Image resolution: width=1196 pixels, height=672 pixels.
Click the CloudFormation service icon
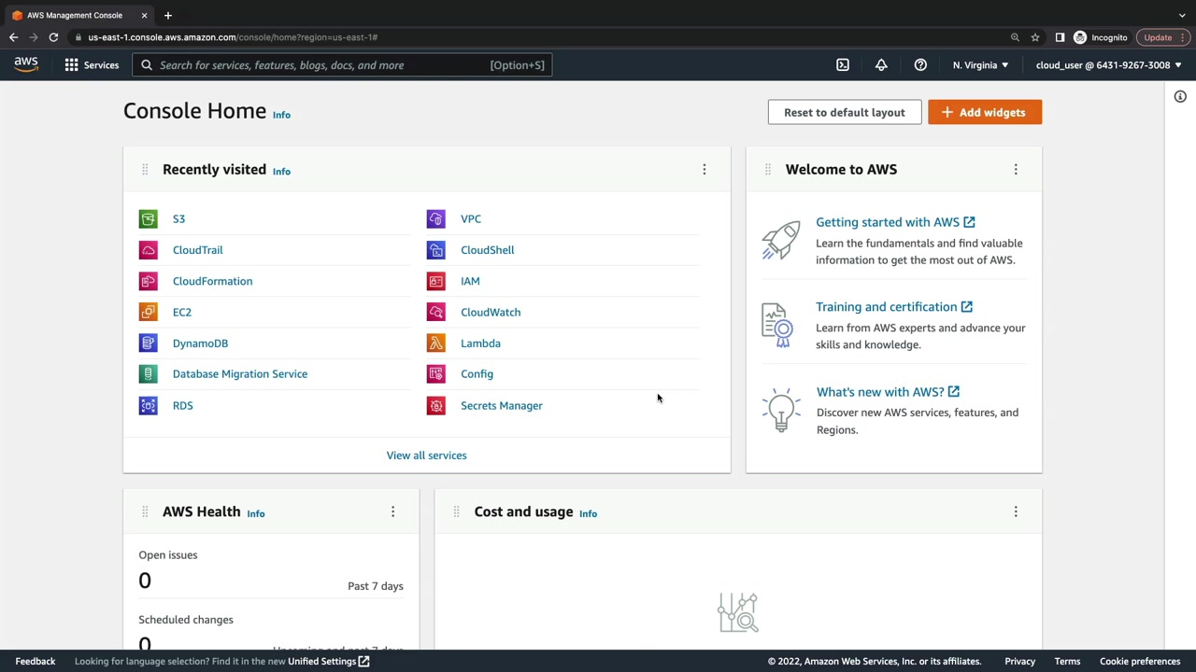(148, 281)
